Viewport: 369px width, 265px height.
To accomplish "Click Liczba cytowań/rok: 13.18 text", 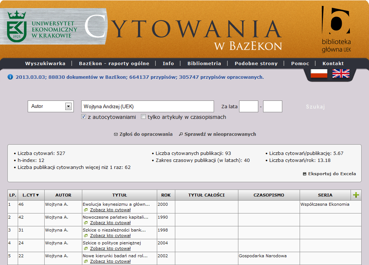I will (x=300, y=160).
